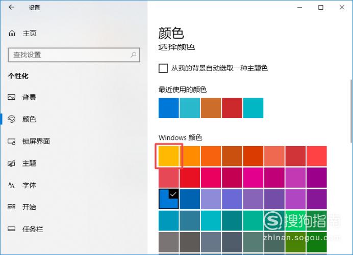Screen dimensions: 353x255
Task: Select the third swatch, bright orange, first Windows row
Action: 211,156
